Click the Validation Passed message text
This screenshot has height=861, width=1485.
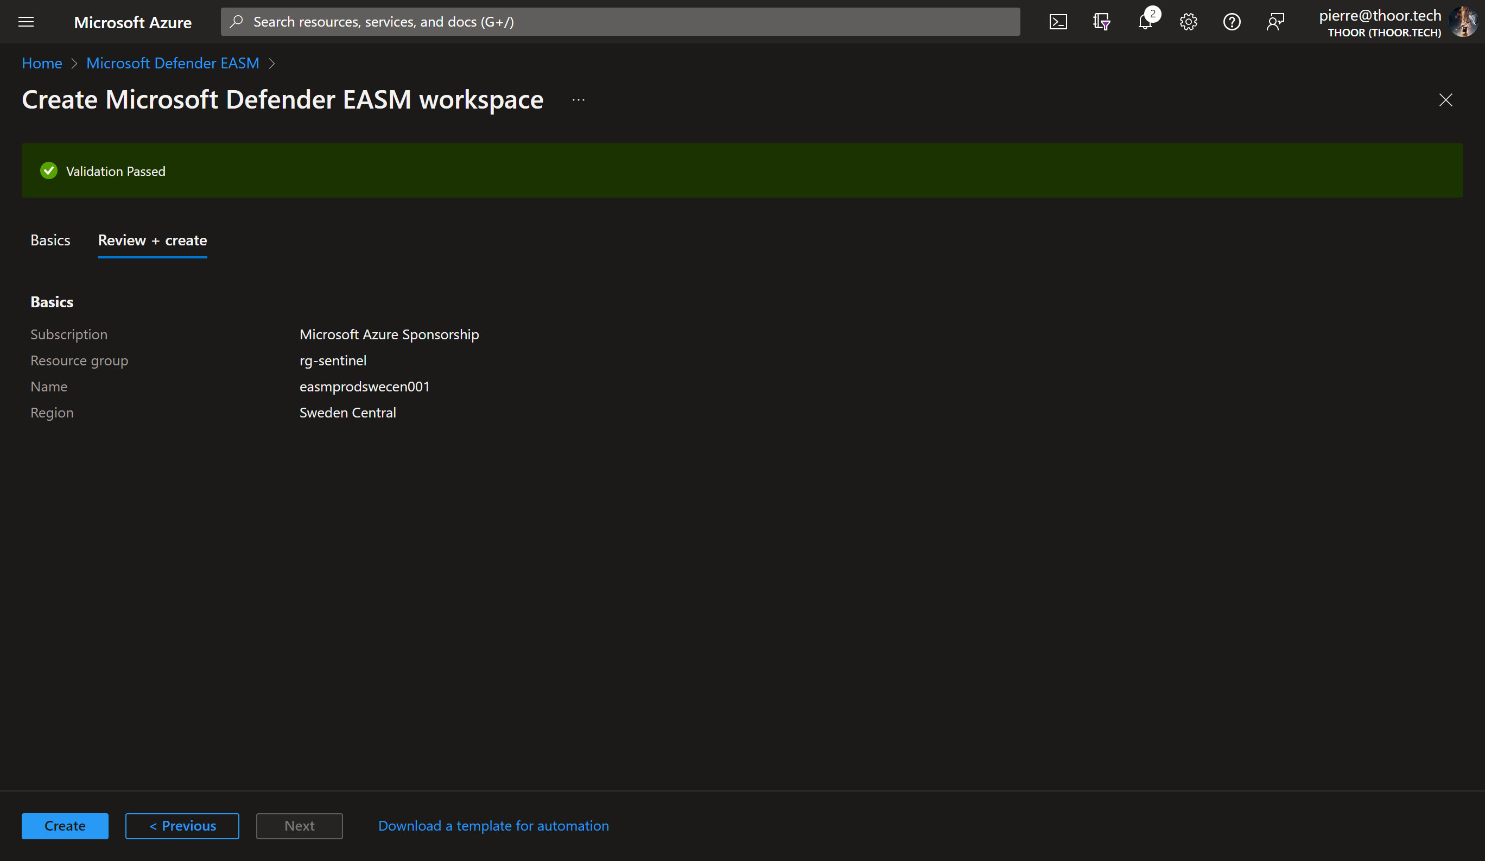coord(116,171)
